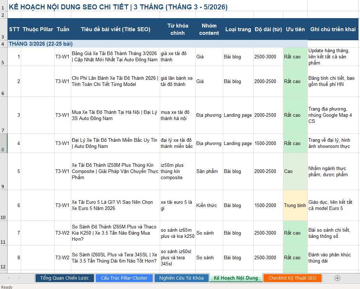The width and height of the screenshot is (360, 289).
Task: Select note cell Trang về đại lý, hình ảnh showroom
Action: tap(333, 143)
